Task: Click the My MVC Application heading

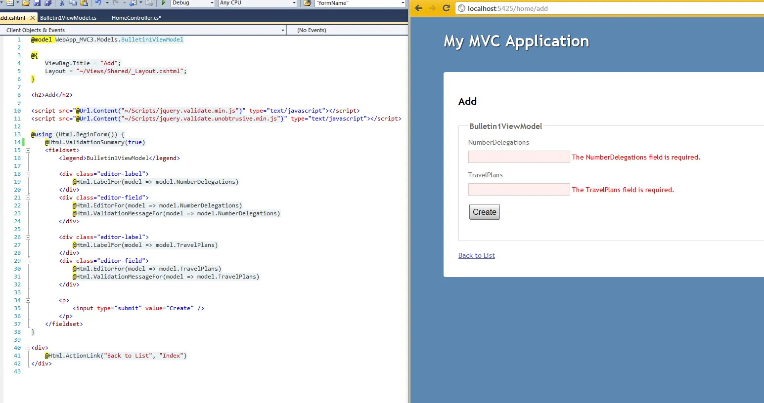Action: click(516, 41)
